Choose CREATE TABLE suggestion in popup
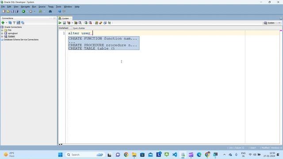 [x=92, y=48]
